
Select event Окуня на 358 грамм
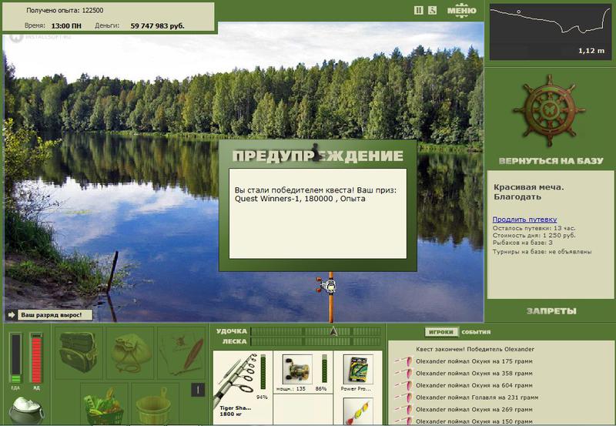coord(474,374)
